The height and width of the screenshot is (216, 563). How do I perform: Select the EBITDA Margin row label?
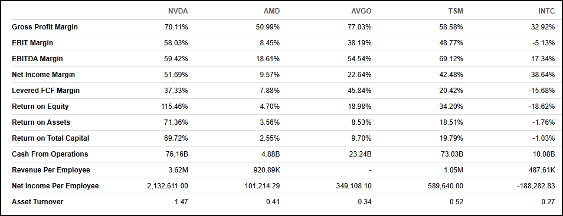[x=37, y=59]
